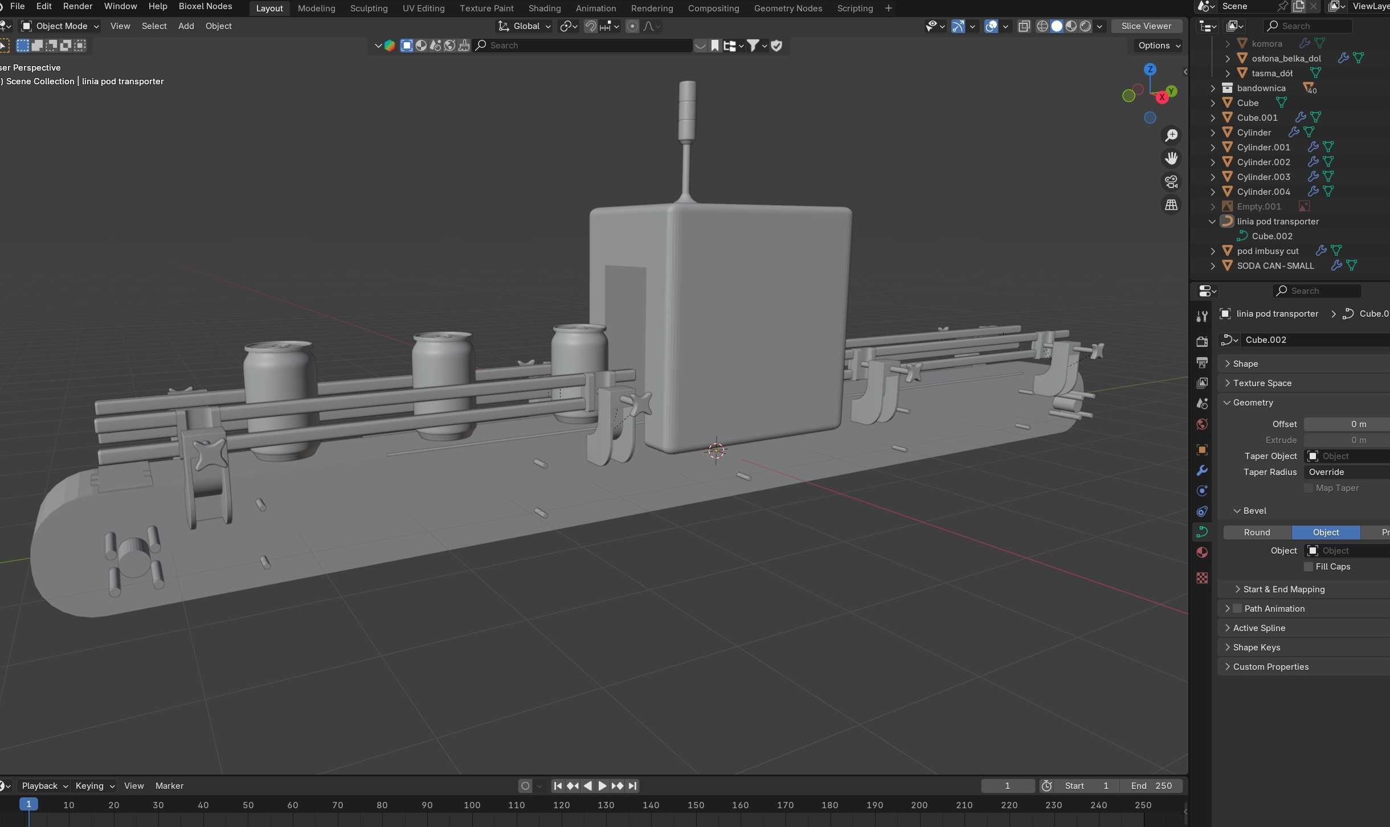Viewport: 1390px width, 827px height.
Task: Play the animation in reverse
Action: pyautogui.click(x=587, y=786)
